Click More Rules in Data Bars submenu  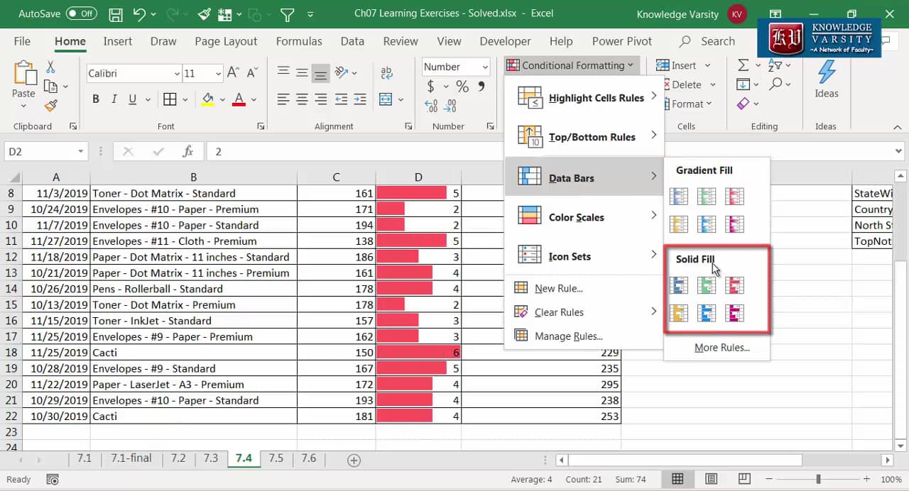722,348
